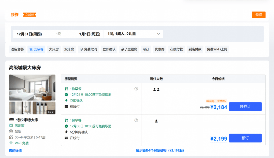This screenshot has width=274, height=158.
Task: Toggle the 亲子主题房 filter chip
Action: (129, 49)
